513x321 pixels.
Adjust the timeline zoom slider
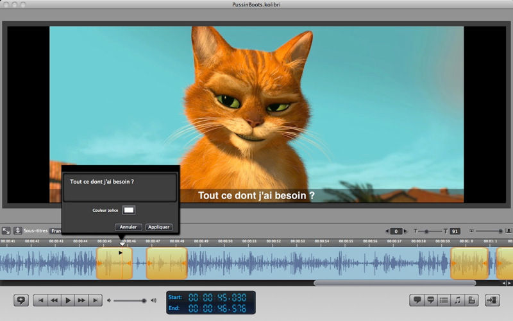pos(489,231)
